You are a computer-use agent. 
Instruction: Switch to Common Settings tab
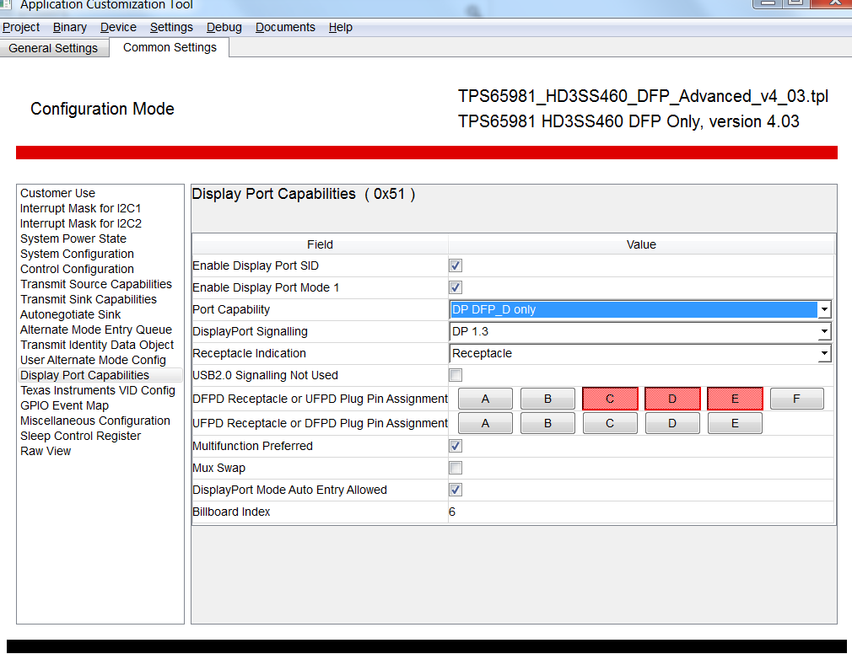coord(170,48)
